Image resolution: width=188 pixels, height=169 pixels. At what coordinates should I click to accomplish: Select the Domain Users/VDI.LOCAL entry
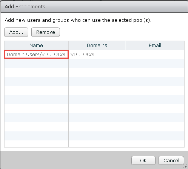point(36,54)
